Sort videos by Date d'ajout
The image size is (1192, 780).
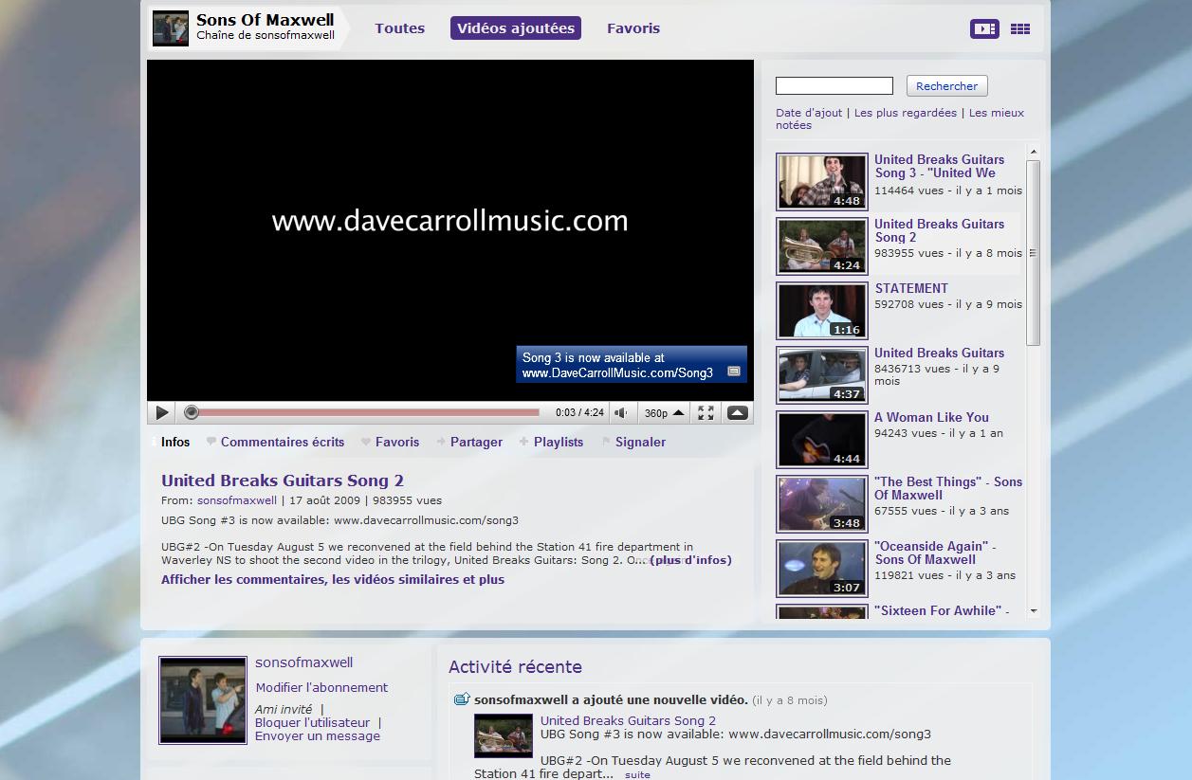(809, 113)
